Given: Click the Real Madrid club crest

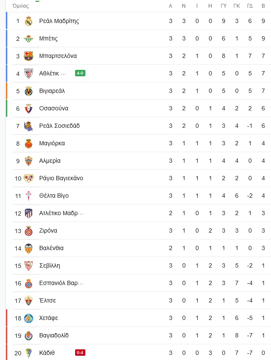Looking at the screenshot, I should (29, 21).
